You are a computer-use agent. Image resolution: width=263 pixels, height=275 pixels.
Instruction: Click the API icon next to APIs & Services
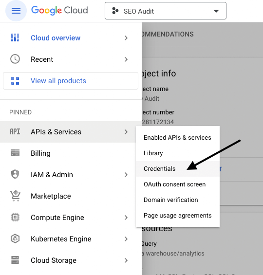point(15,132)
